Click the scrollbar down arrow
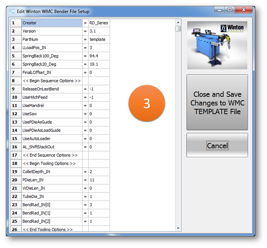The image size is (267, 248). point(178,228)
